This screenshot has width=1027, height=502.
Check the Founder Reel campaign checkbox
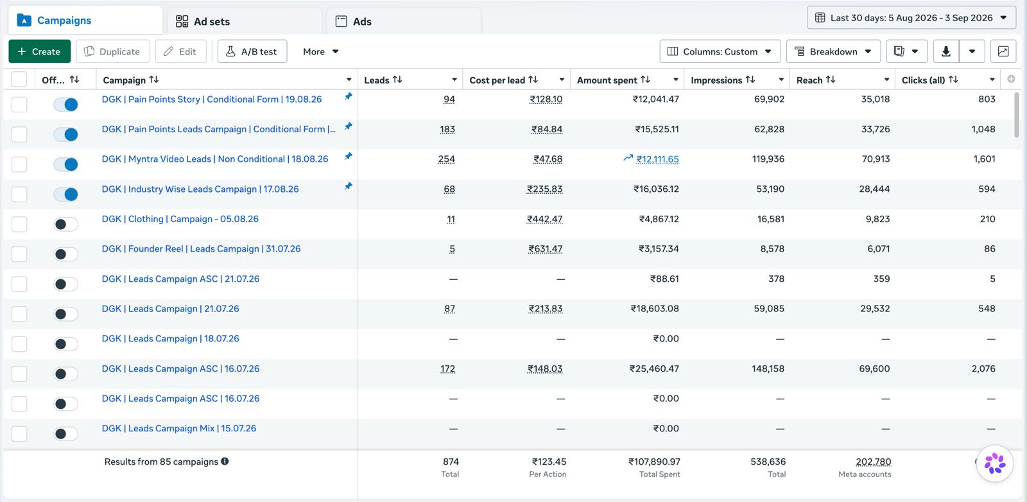[x=19, y=254]
